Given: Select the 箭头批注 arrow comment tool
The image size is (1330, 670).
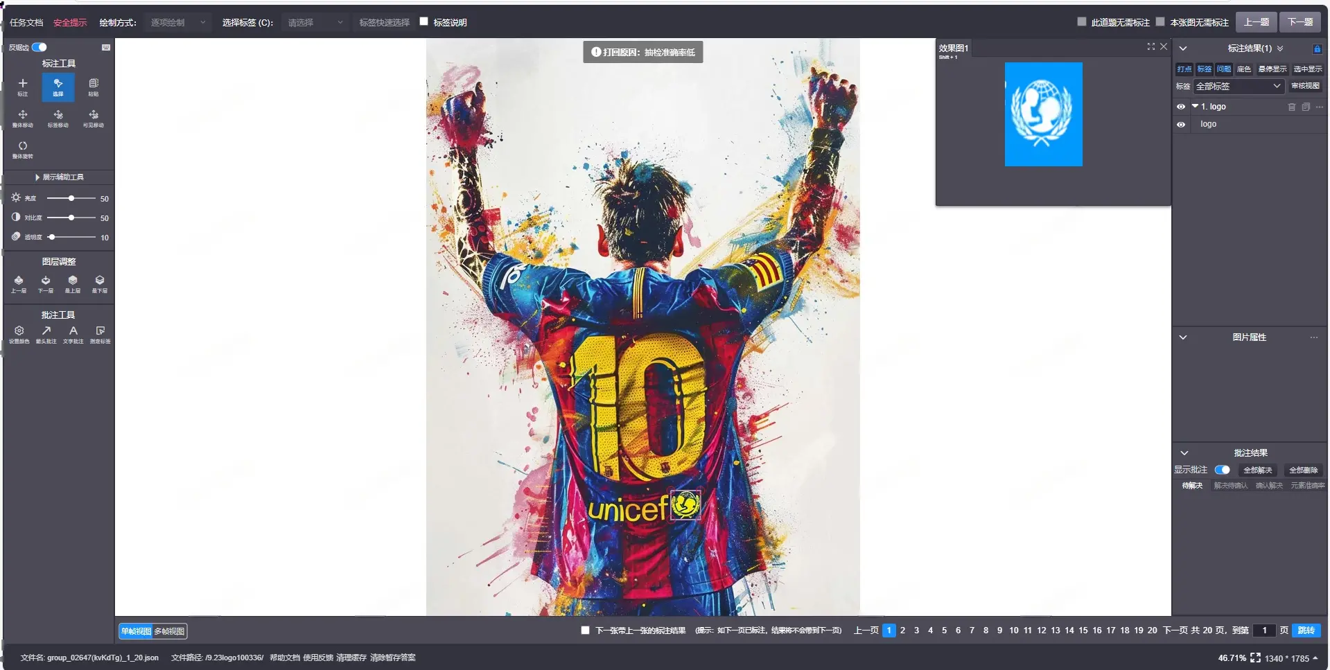Looking at the screenshot, I should pyautogui.click(x=46, y=335).
